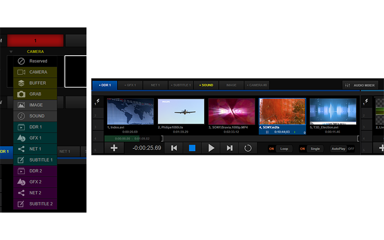The width and height of the screenshot is (384, 240).
Task: Collapse the CAMERA dropdown arrow
Action: (11, 51)
